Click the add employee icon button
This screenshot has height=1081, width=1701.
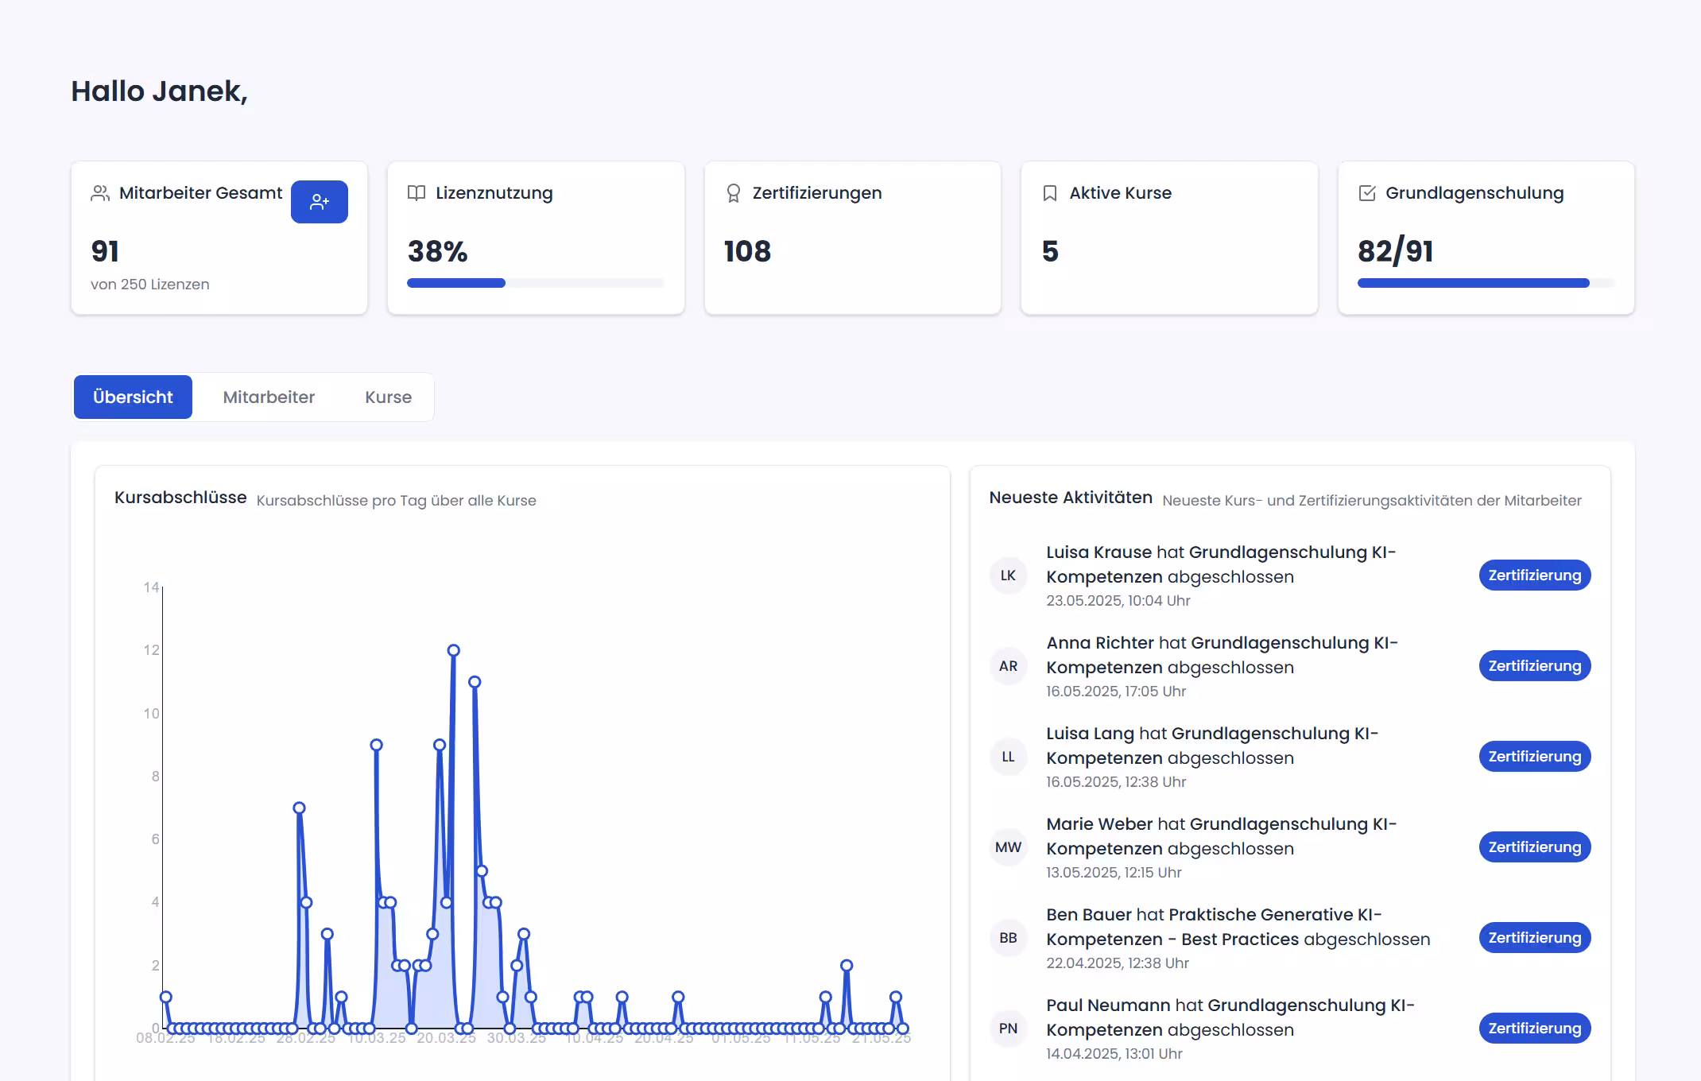[x=319, y=202]
